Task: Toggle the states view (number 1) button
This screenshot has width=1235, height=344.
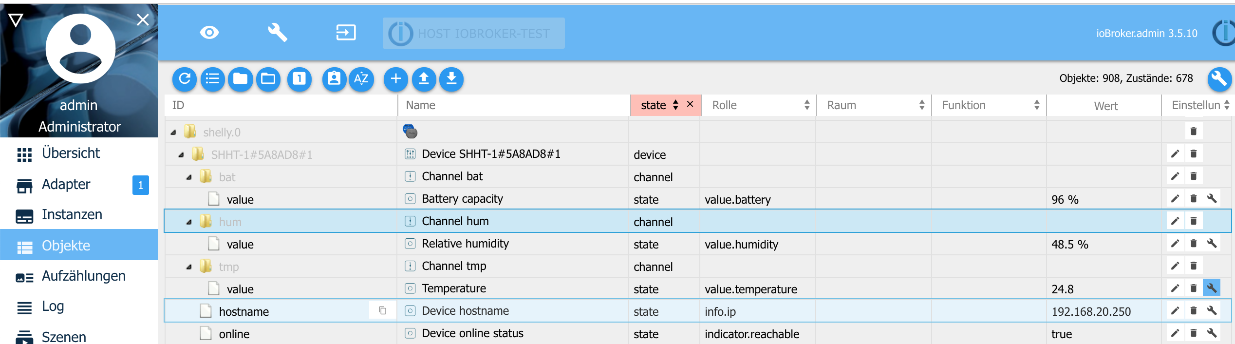Action: click(299, 79)
